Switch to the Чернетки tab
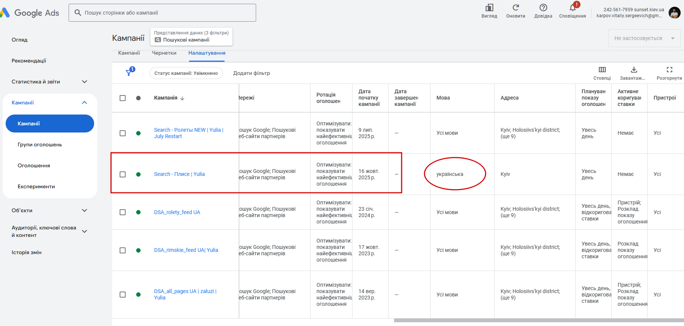Image resolution: width=684 pixels, height=326 pixels. point(164,53)
